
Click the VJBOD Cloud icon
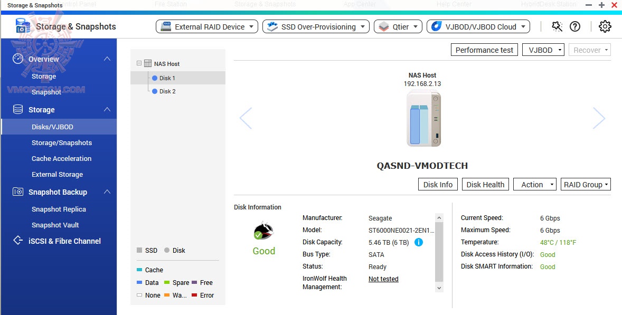(436, 26)
